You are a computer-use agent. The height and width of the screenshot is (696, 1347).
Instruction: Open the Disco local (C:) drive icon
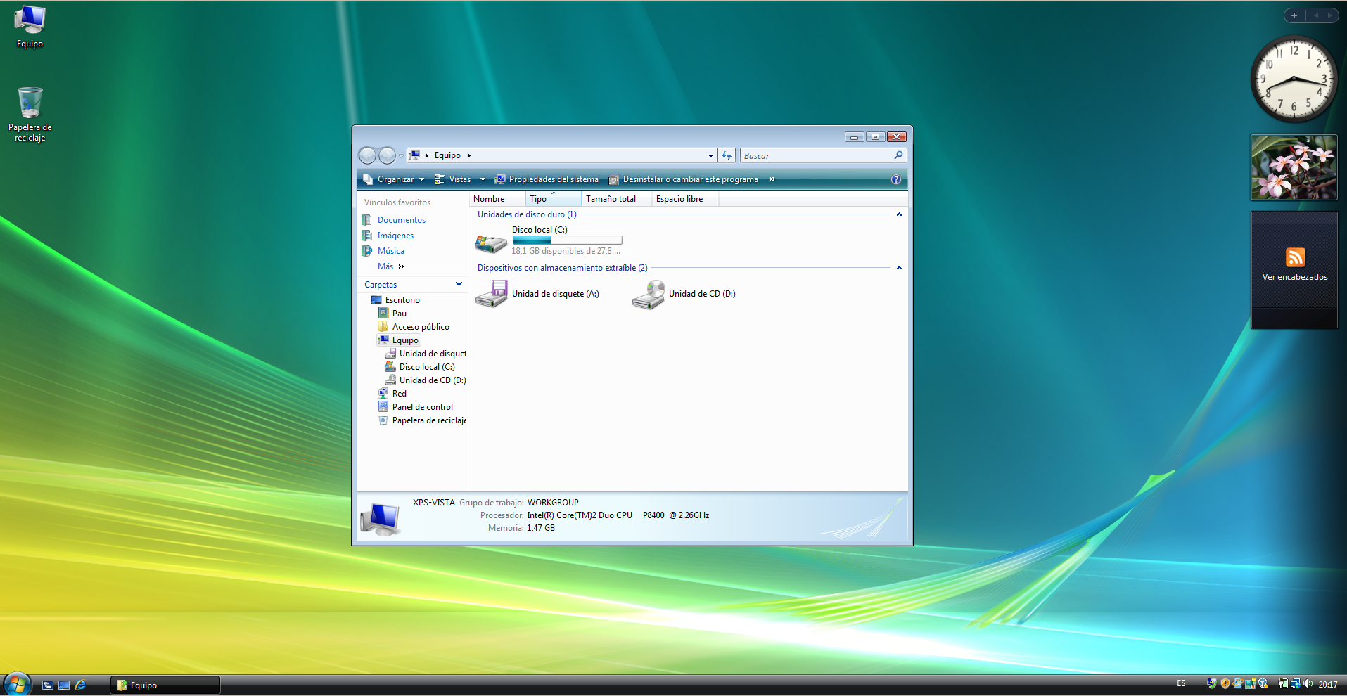(491, 243)
